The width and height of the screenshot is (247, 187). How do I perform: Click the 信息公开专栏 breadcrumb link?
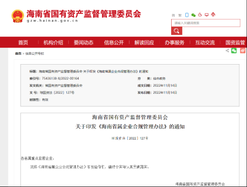click(35, 53)
